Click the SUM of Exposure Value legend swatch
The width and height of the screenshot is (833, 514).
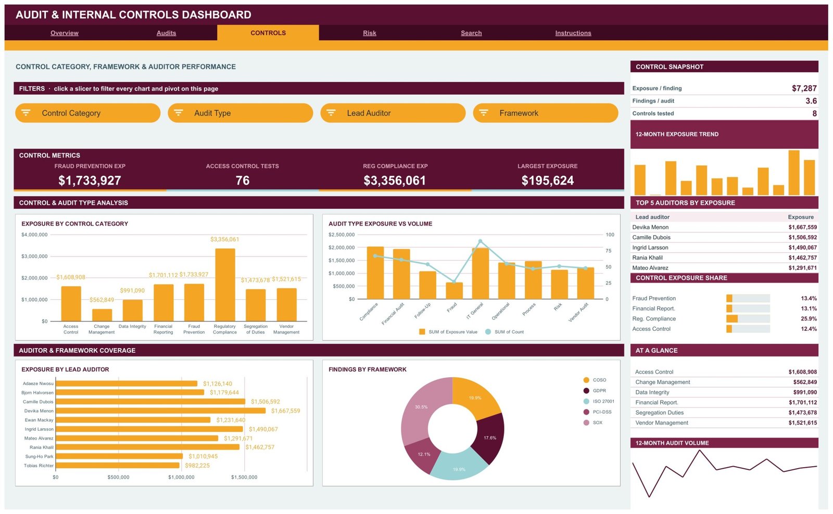pyautogui.click(x=422, y=331)
